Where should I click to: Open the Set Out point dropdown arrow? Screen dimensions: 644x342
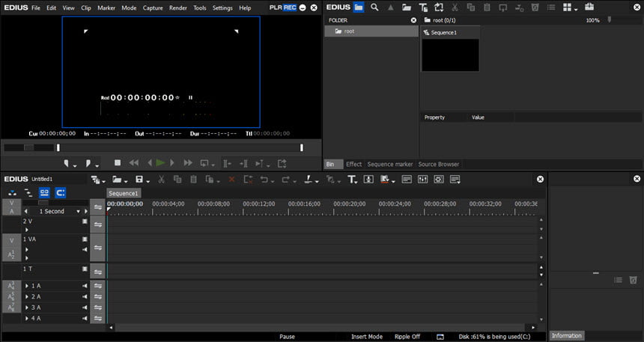[x=97, y=166]
